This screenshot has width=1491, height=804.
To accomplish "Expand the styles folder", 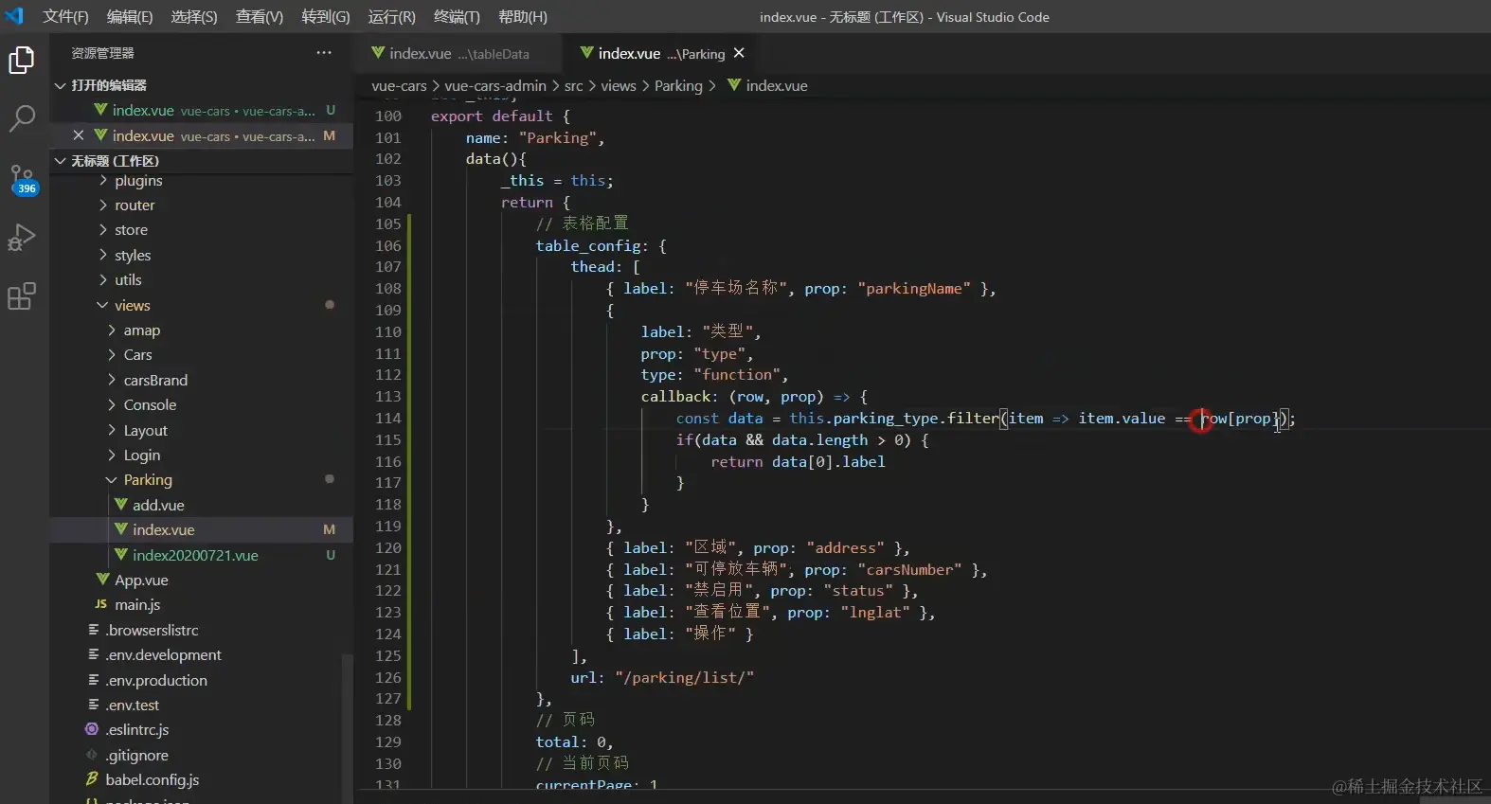I will tap(103, 255).
